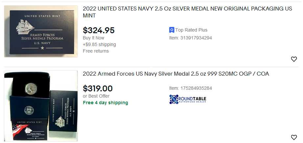Open the second listing's medal packaging photo
Image resolution: width=303 pixels, height=143 pixels.
(41, 106)
